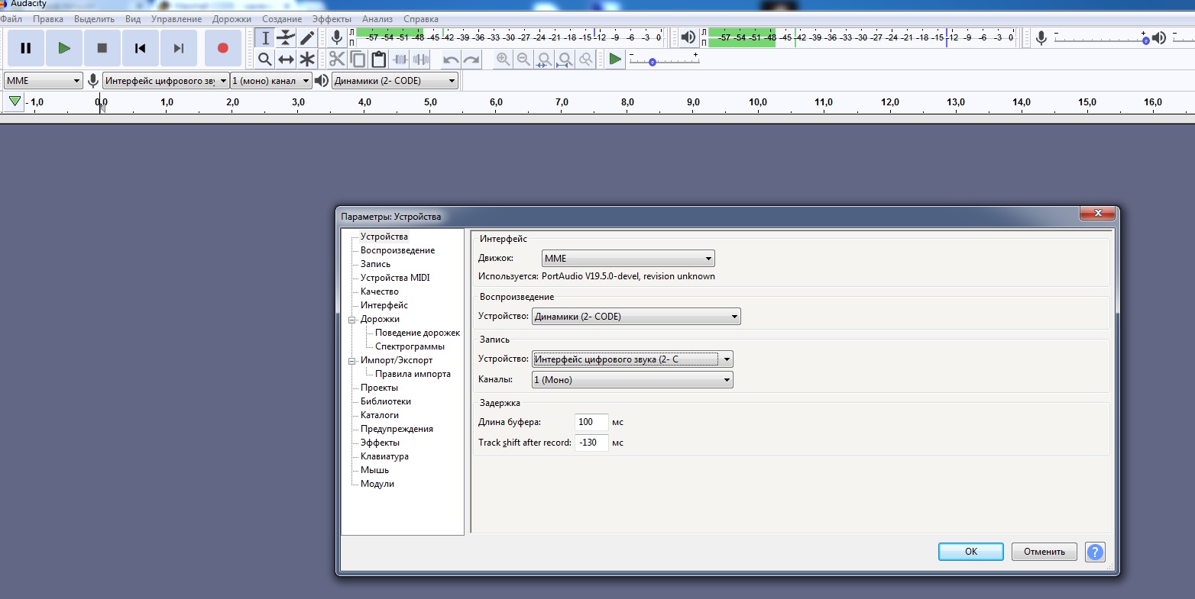Open the Анализ menu
The image size is (1195, 599).
[x=377, y=19]
